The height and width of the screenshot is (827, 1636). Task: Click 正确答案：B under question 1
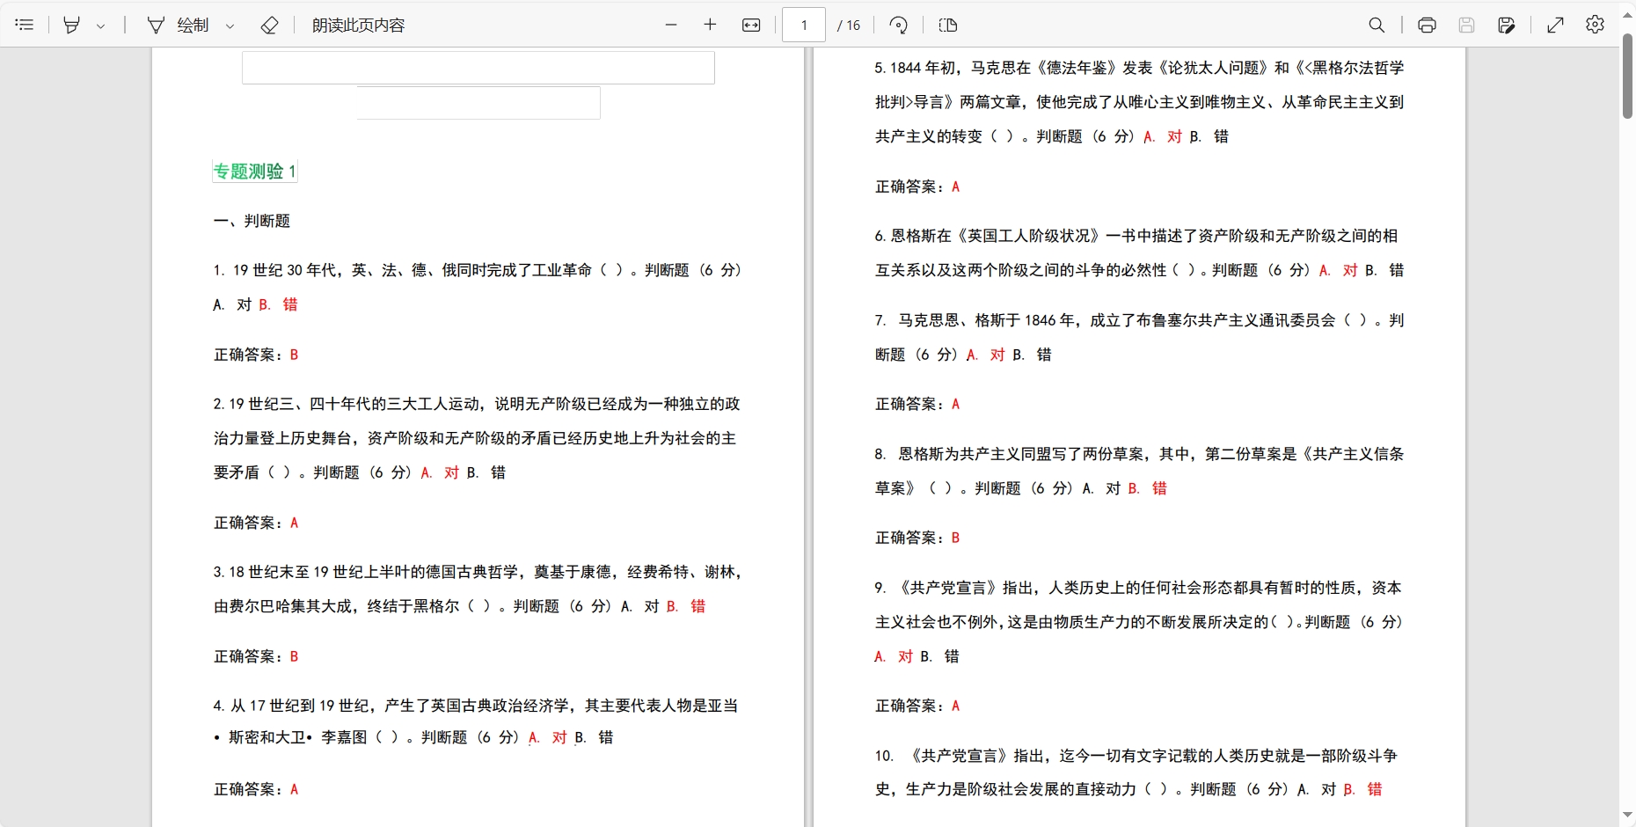256,355
